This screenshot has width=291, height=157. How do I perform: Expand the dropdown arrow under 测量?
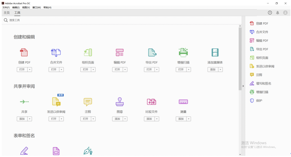click(188, 119)
